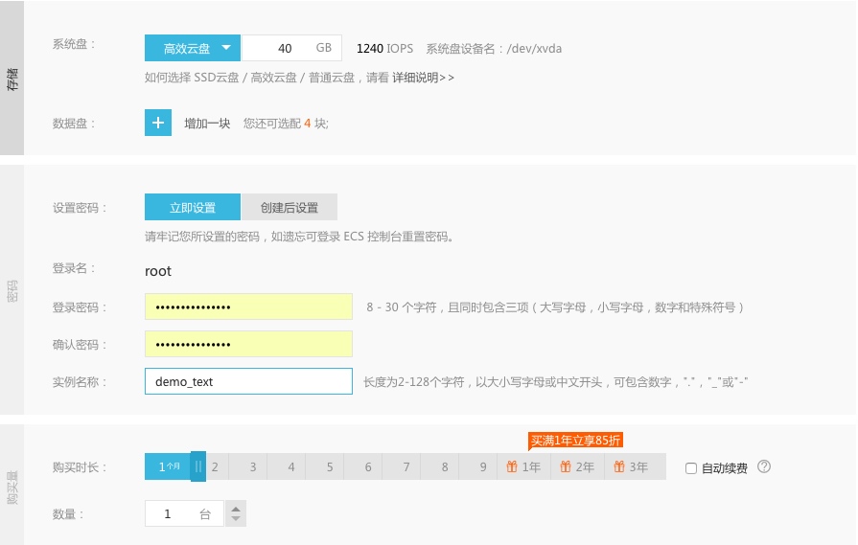Image resolution: width=858 pixels, height=545 pixels.
Task: Increase the instance quantity with up arrow
Action: tap(236, 508)
